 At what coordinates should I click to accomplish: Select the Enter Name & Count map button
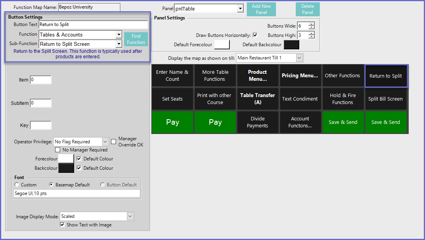pos(172,76)
